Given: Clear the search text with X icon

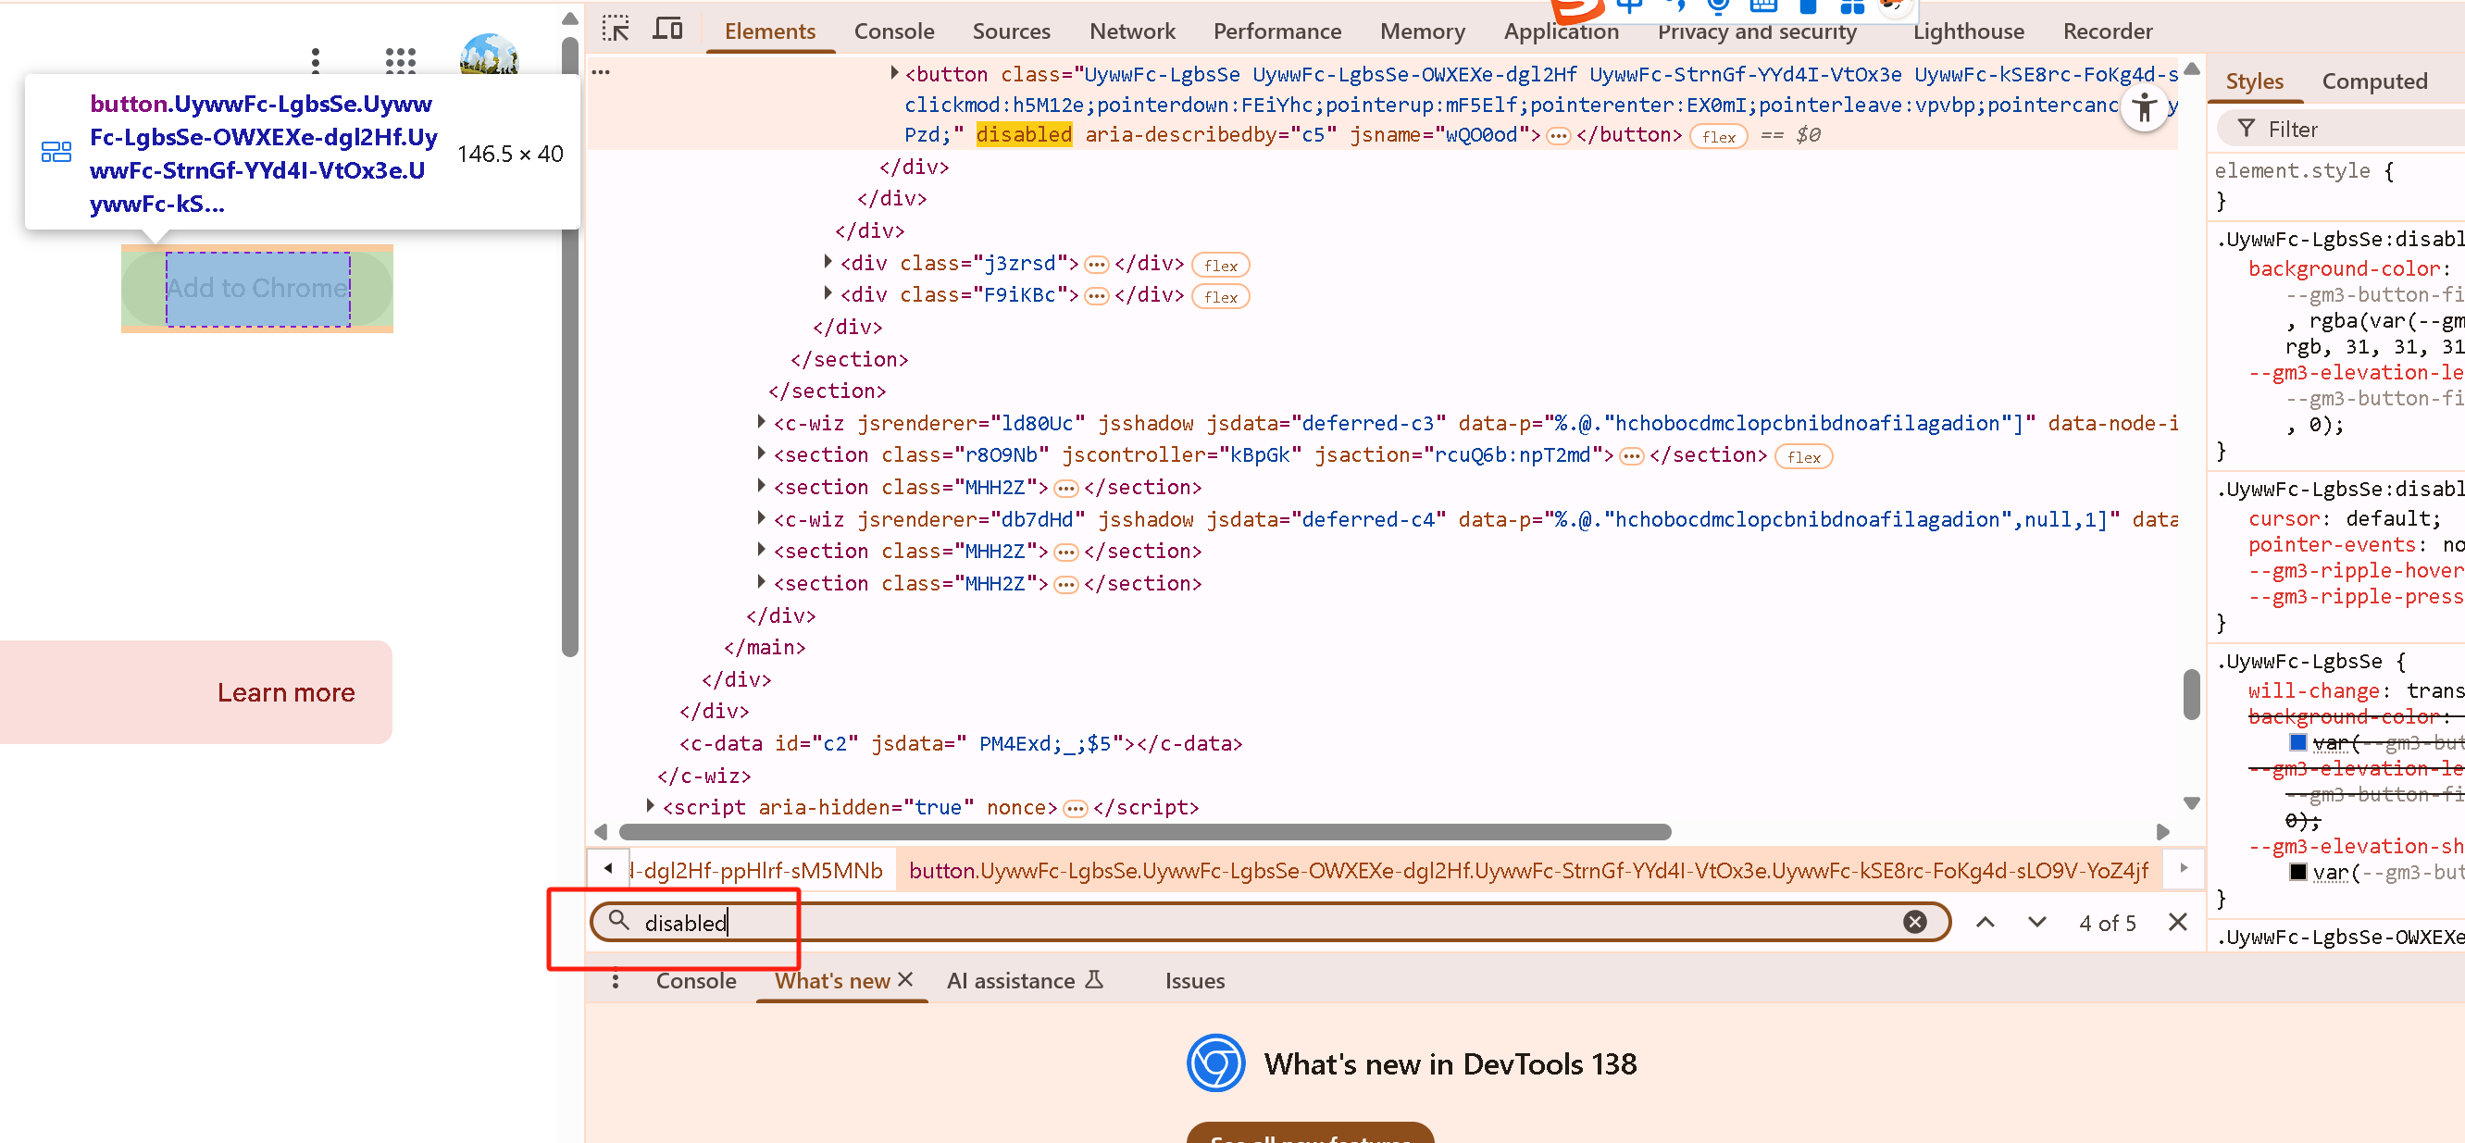Looking at the screenshot, I should coord(1914,922).
